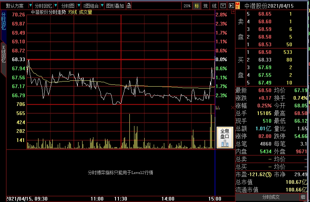Image resolution: width=310 pixels, height=202 pixels.
Task: Click the circled 3 beside 市盈
Action: (268, 175)
